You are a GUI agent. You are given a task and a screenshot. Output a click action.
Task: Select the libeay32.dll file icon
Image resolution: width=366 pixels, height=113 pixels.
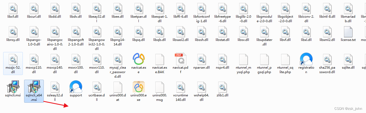(97, 8)
